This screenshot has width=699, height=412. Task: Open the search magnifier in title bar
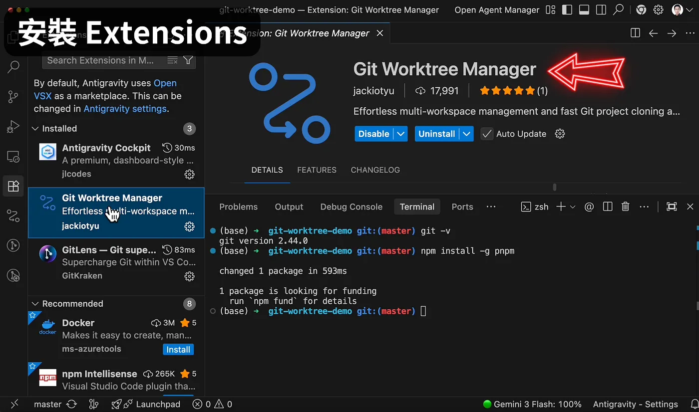(619, 9)
